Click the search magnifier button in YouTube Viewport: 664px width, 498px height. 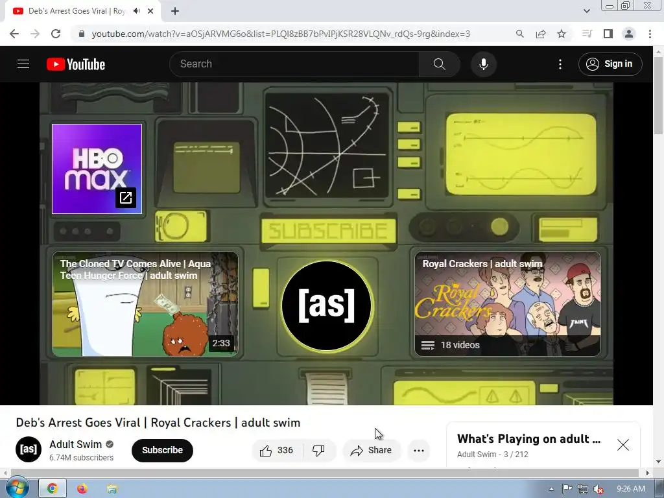click(x=439, y=64)
